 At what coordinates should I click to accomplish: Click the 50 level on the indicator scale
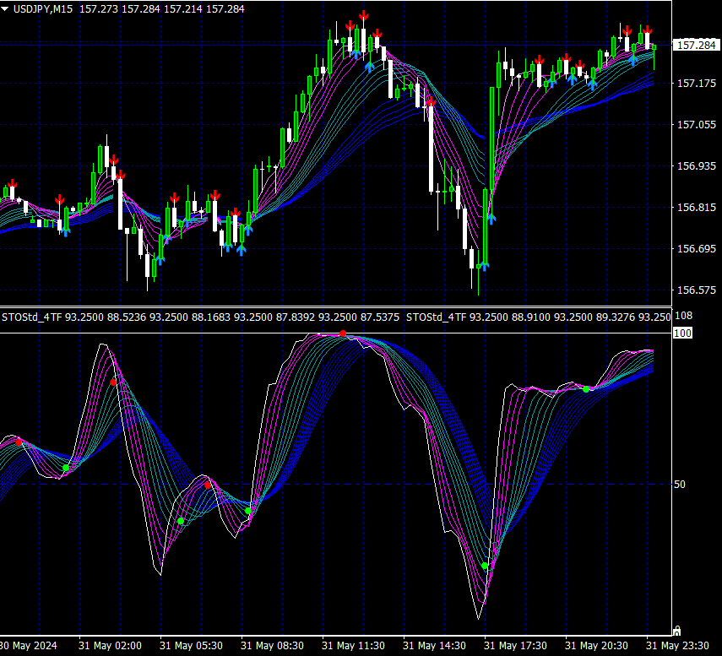(681, 485)
